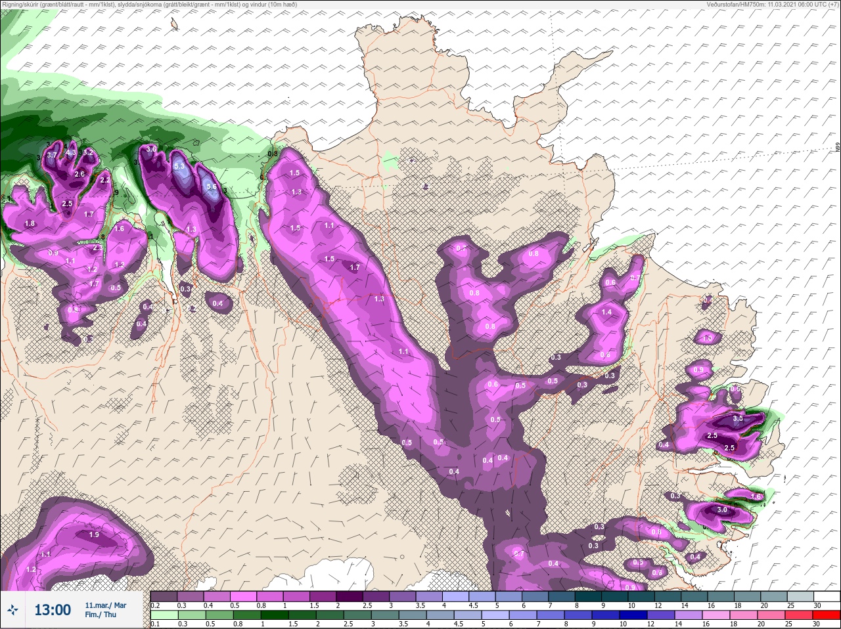The width and height of the screenshot is (841, 629).
Task: Click the 'Fim./ Thu' weekday text
Action: click(x=101, y=615)
